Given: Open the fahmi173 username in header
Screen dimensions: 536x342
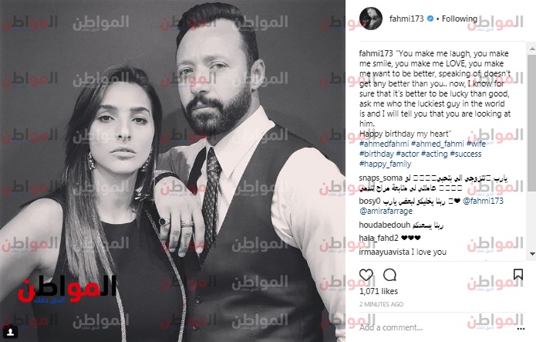Looking at the screenshot, I should 406,19.
